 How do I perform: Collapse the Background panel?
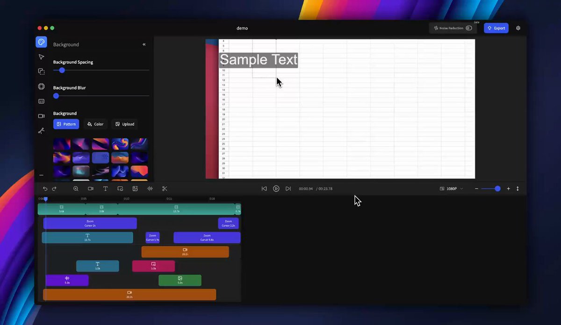[144, 44]
